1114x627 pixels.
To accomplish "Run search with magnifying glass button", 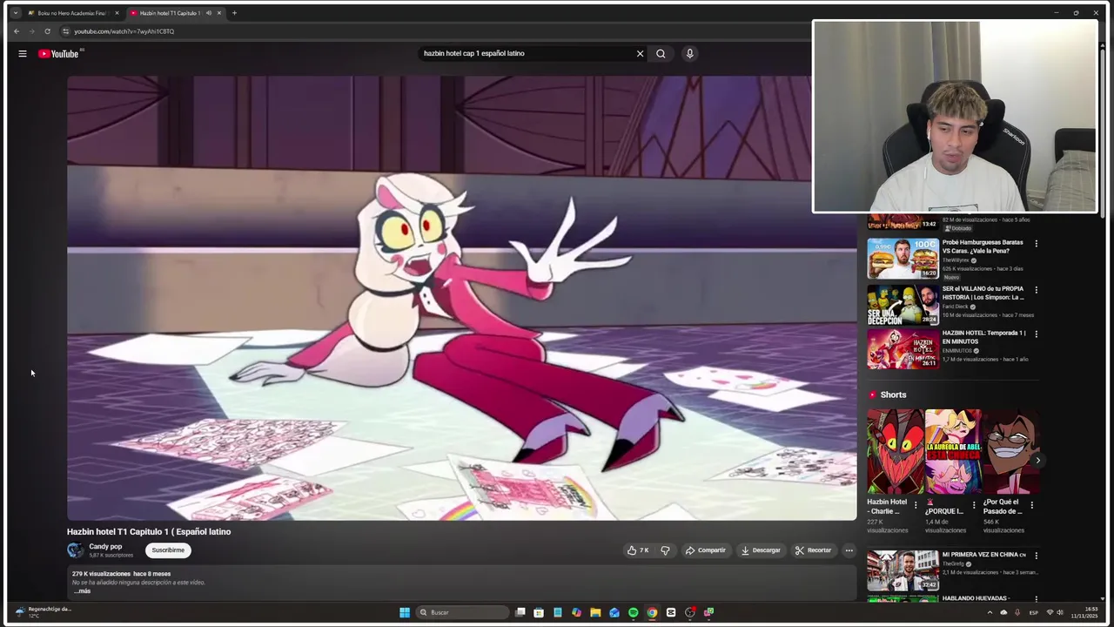I will 661,53.
